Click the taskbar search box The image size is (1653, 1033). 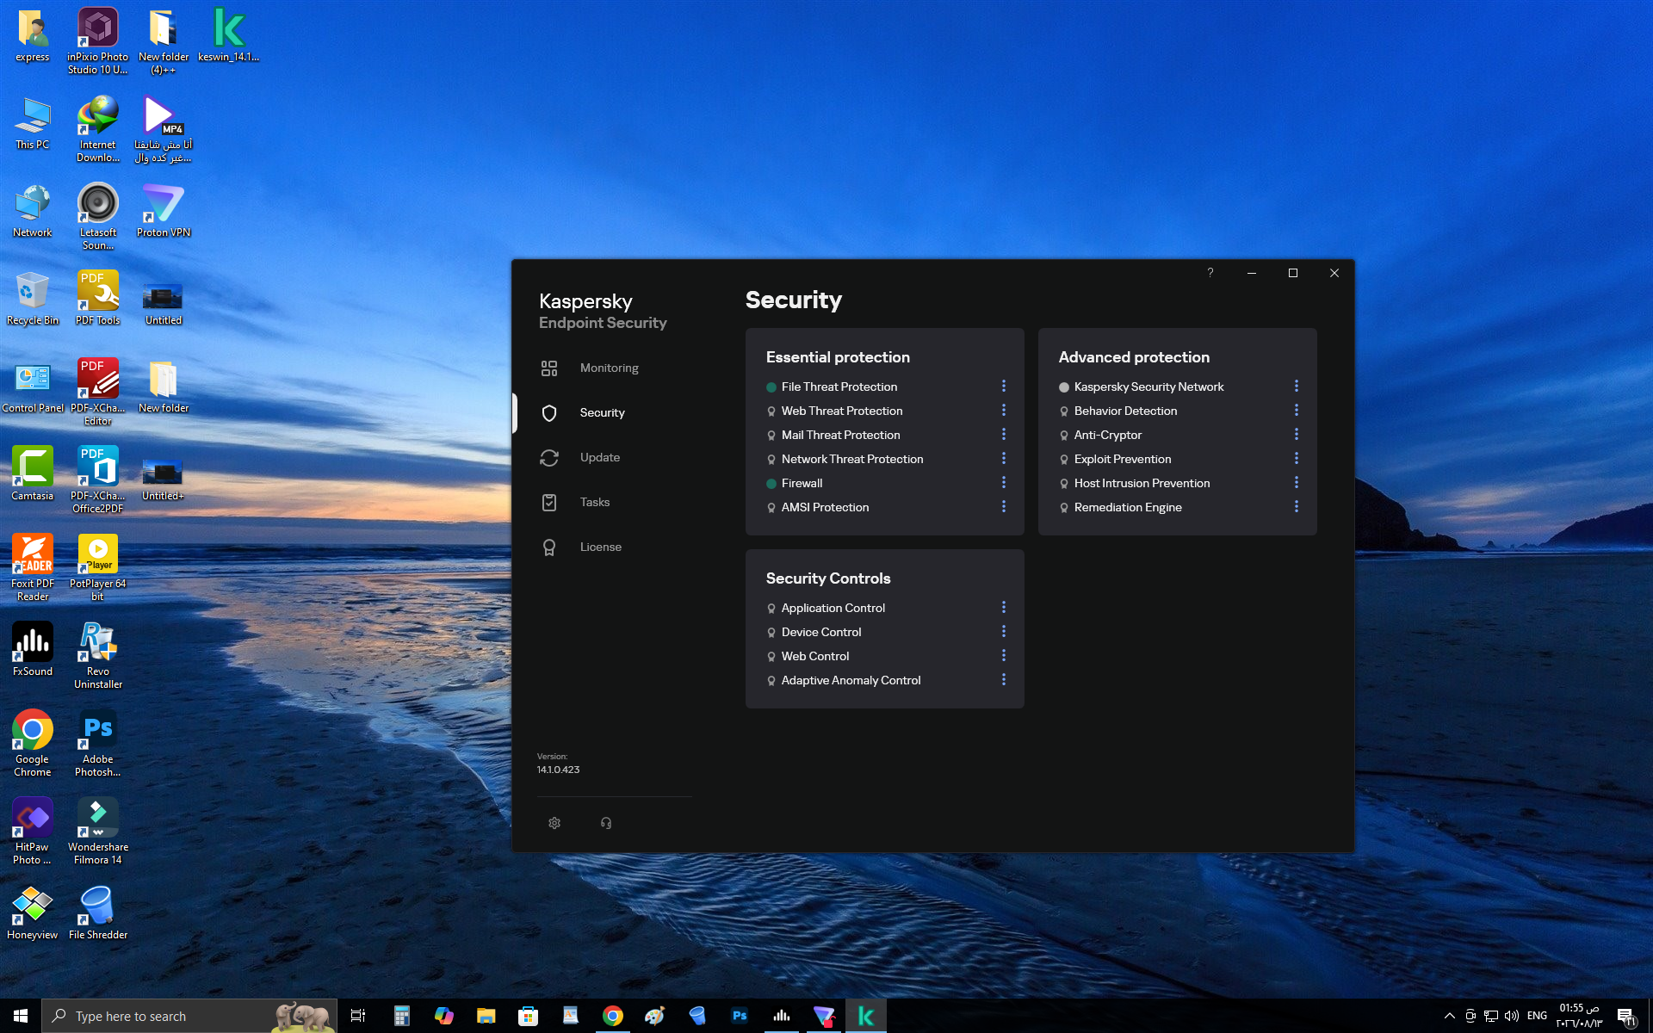pyautogui.click(x=189, y=1016)
